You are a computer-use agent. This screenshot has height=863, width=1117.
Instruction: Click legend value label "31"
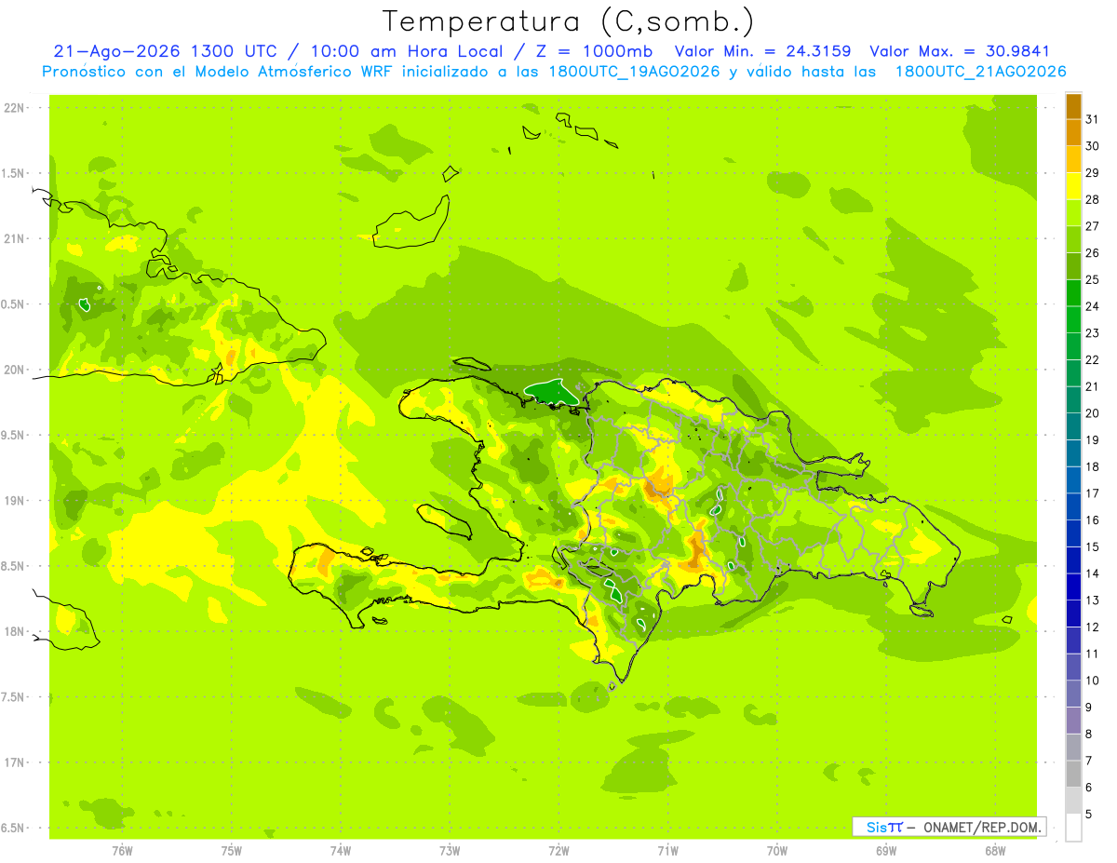1092,119
